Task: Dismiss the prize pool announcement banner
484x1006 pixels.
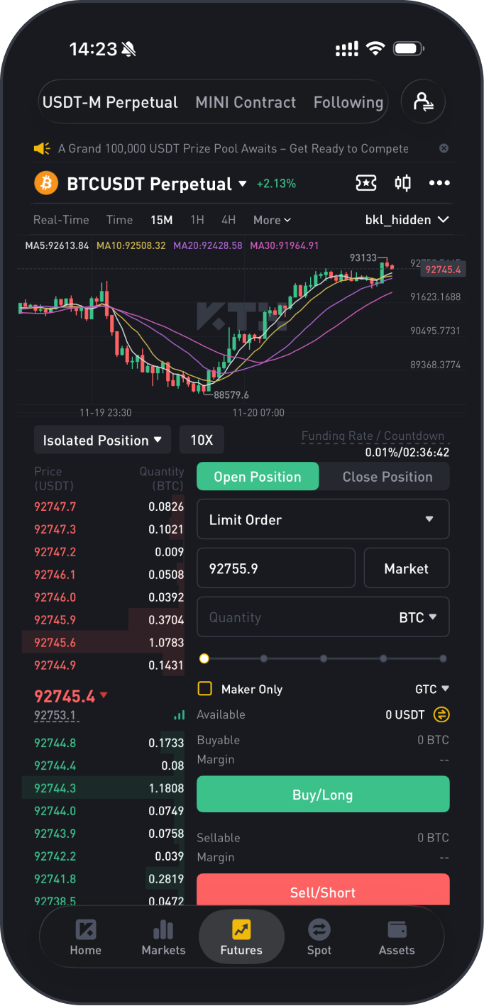Action: [x=444, y=148]
